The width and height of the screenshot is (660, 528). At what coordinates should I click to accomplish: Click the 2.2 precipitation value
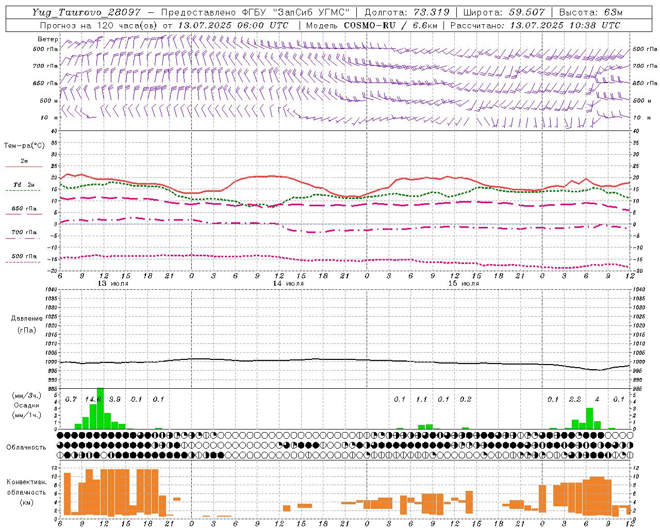[x=575, y=399]
